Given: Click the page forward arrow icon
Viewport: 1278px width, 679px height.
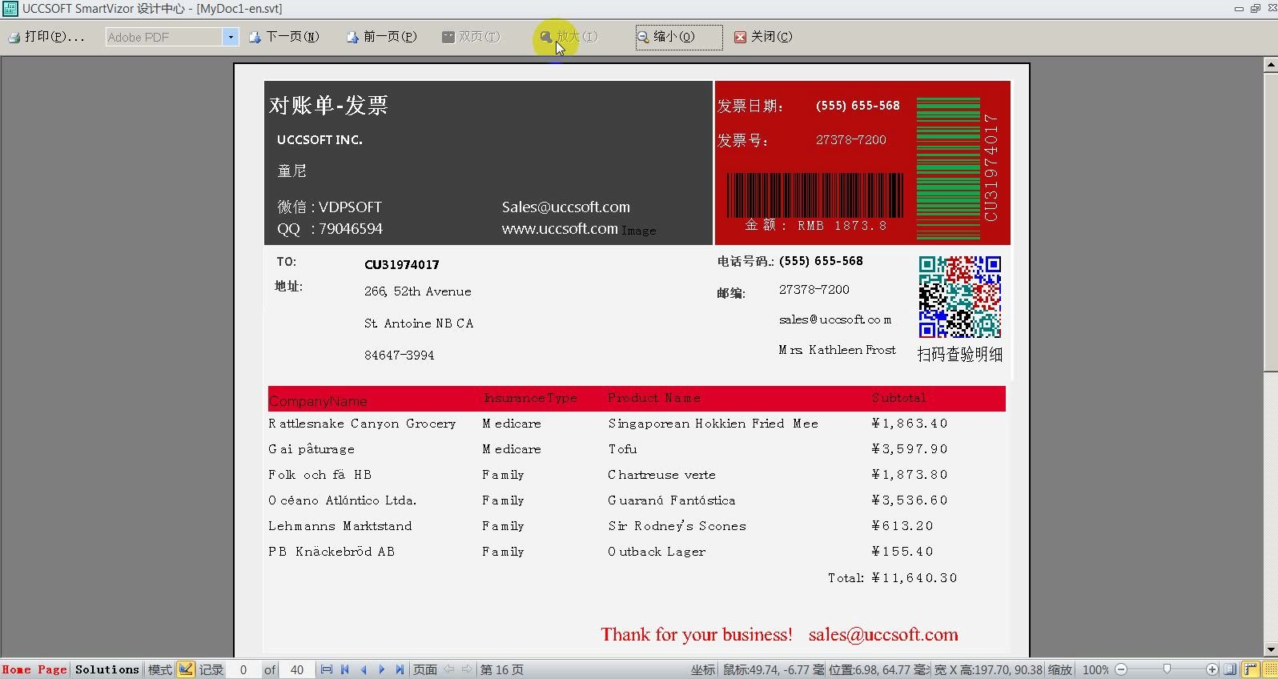Looking at the screenshot, I should [x=468, y=669].
